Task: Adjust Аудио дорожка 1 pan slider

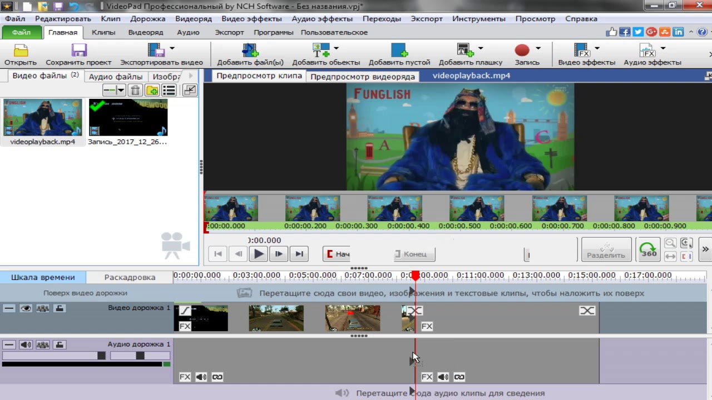Action: pyautogui.click(x=140, y=356)
